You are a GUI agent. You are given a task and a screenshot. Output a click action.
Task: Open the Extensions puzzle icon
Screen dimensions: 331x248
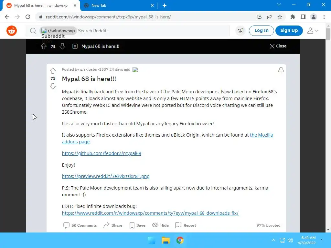(293, 17)
